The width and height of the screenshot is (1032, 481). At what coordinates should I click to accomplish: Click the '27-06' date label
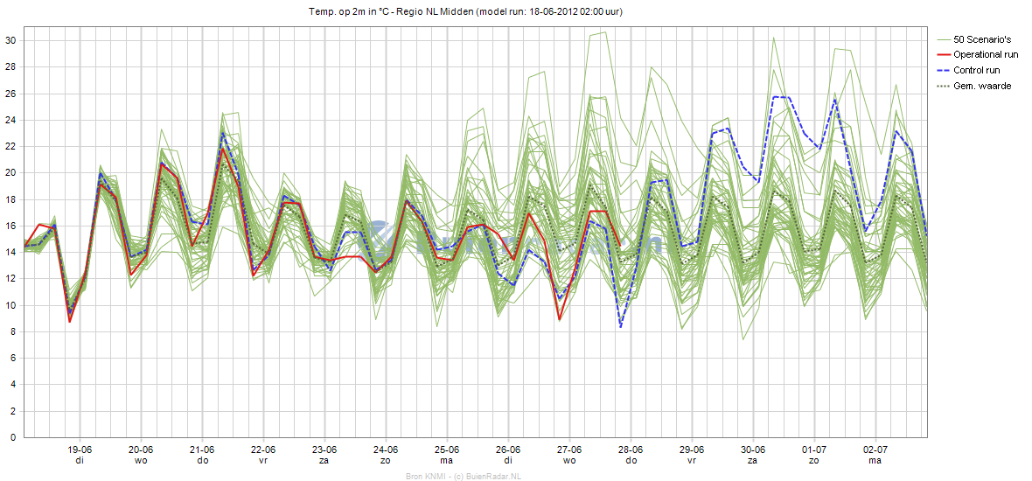click(x=569, y=450)
